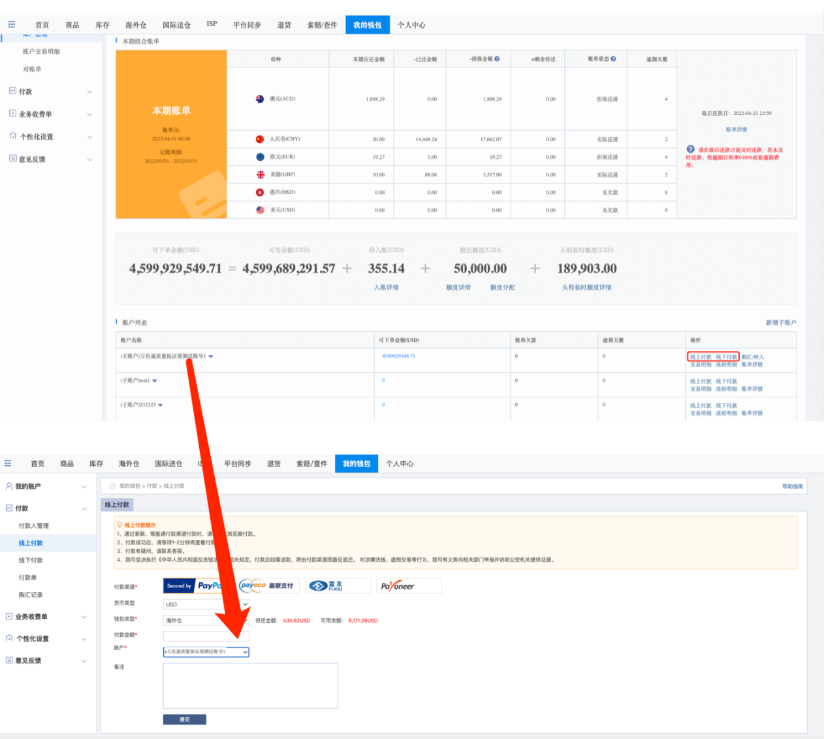Image resolution: width=828 pixels, height=739 pixels.
Task: Select 我的钱包 tab in the overview page navigation
Action: tap(367, 25)
